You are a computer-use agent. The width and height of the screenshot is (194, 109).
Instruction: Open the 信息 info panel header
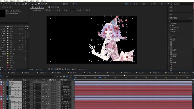(x=171, y=7)
